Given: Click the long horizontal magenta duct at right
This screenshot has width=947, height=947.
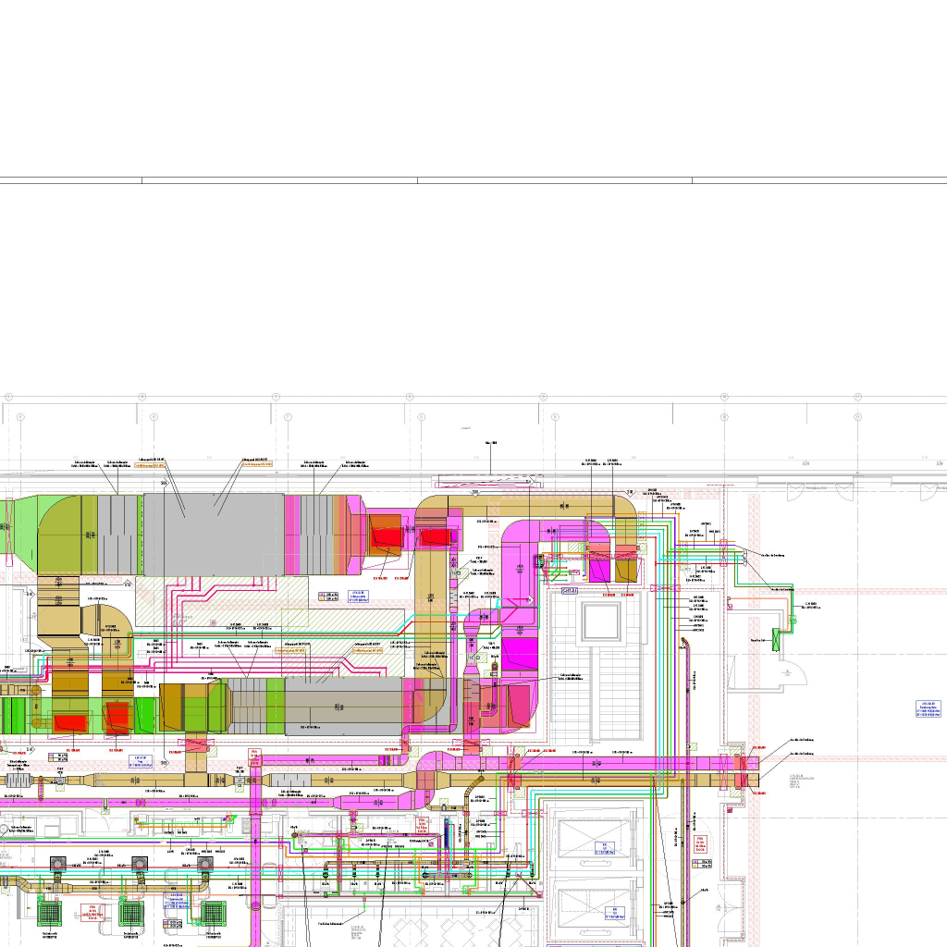Looking at the screenshot, I should click(x=629, y=762).
